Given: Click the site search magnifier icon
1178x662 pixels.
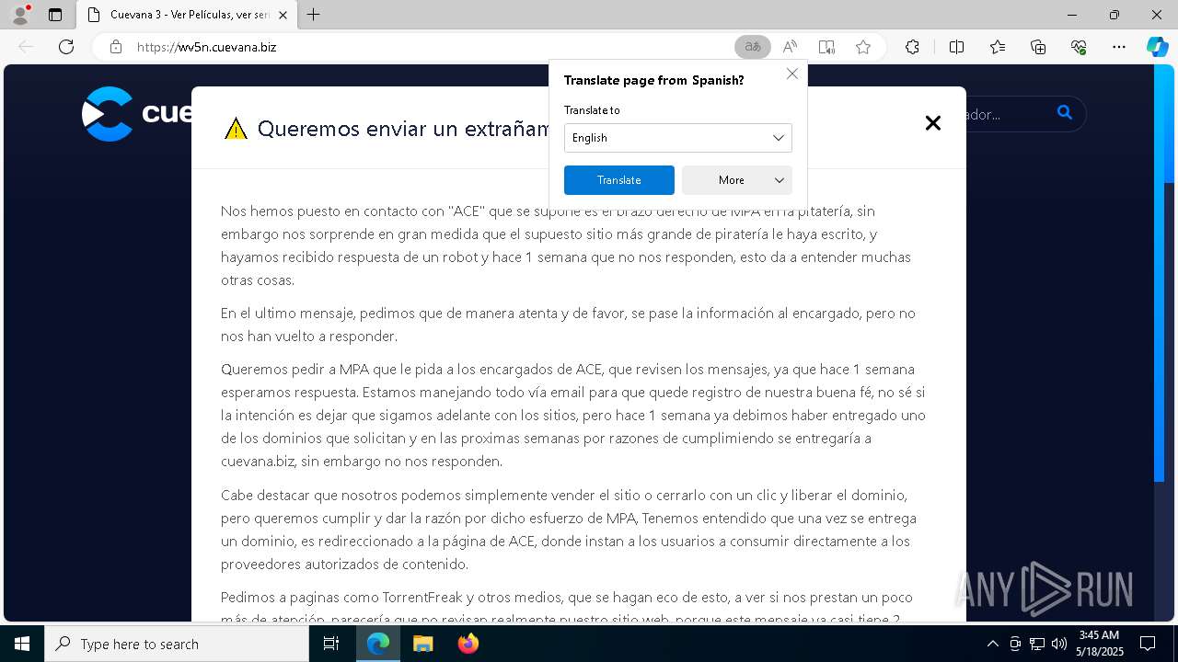Looking at the screenshot, I should point(1065,113).
